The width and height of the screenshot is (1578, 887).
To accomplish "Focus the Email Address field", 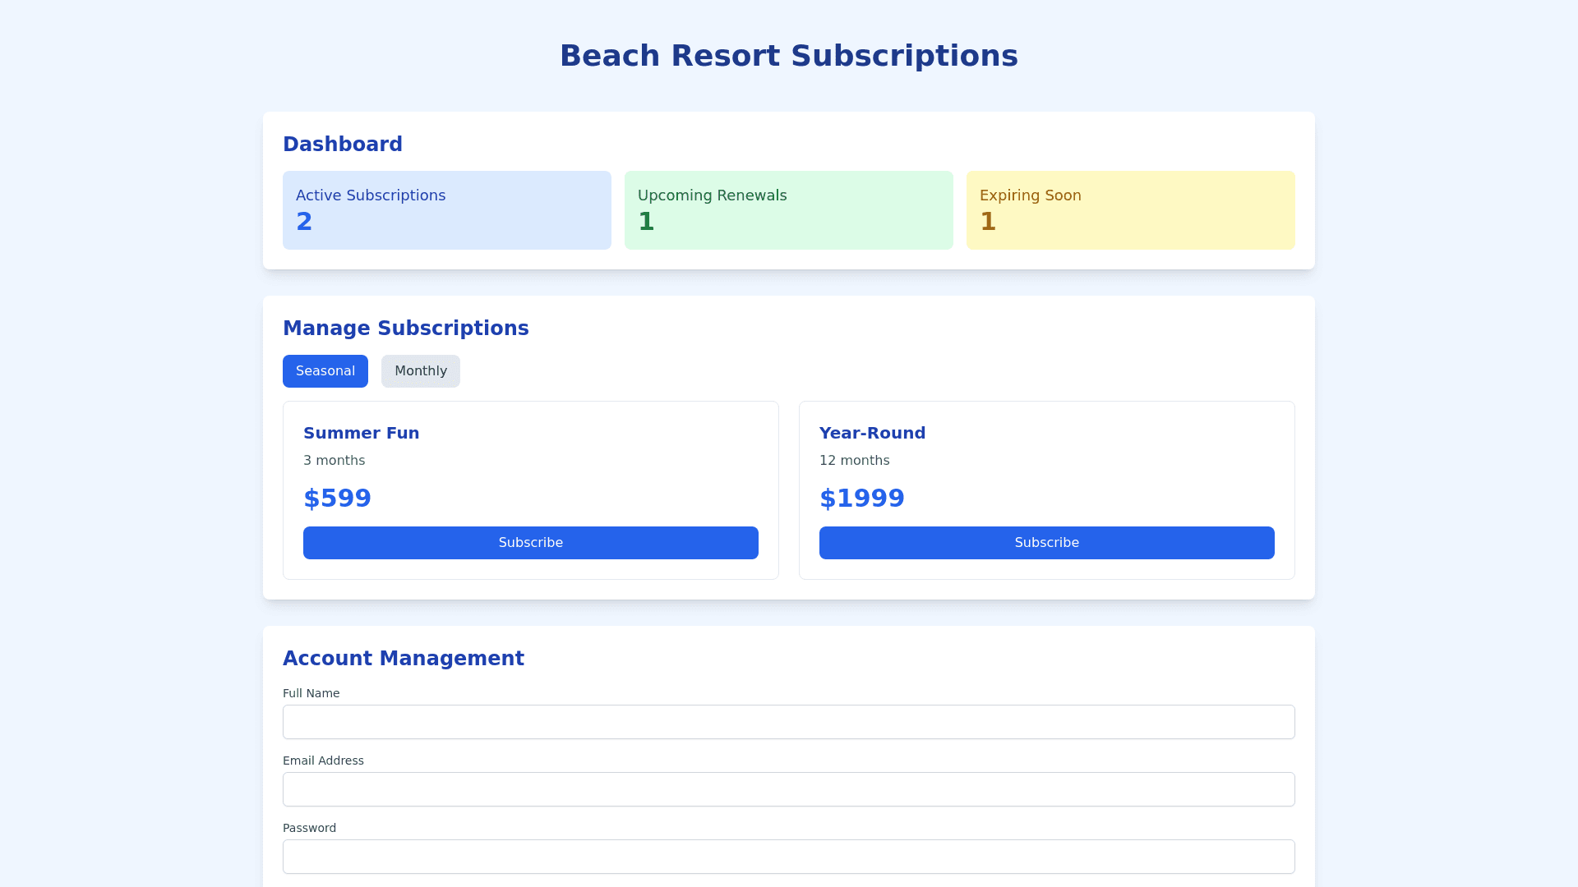I will tap(788, 789).
